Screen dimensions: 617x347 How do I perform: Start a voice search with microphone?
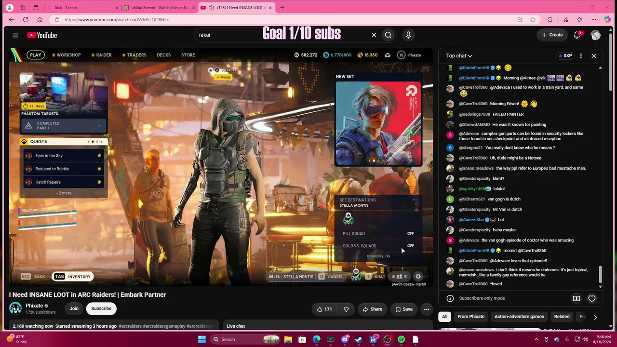pos(408,35)
